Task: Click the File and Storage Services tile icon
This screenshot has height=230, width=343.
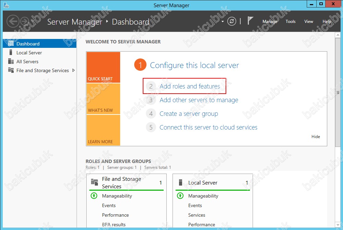Action: [94, 182]
